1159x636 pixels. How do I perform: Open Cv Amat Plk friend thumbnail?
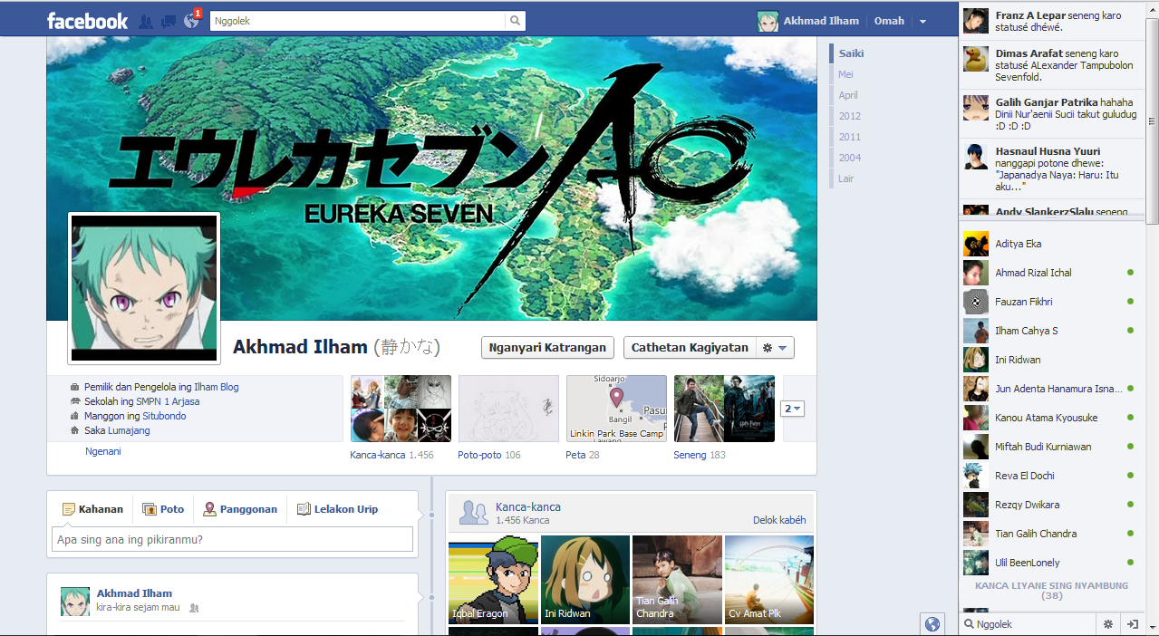[769, 580]
